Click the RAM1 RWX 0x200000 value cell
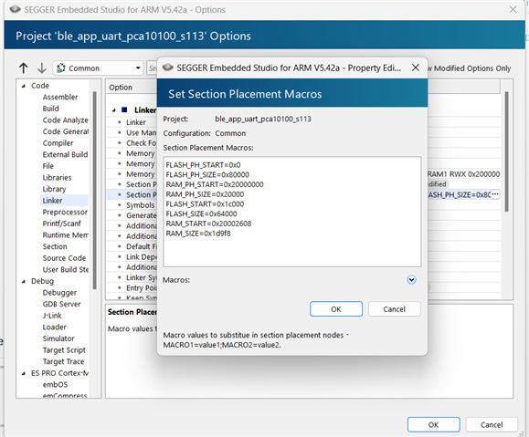 tap(464, 174)
